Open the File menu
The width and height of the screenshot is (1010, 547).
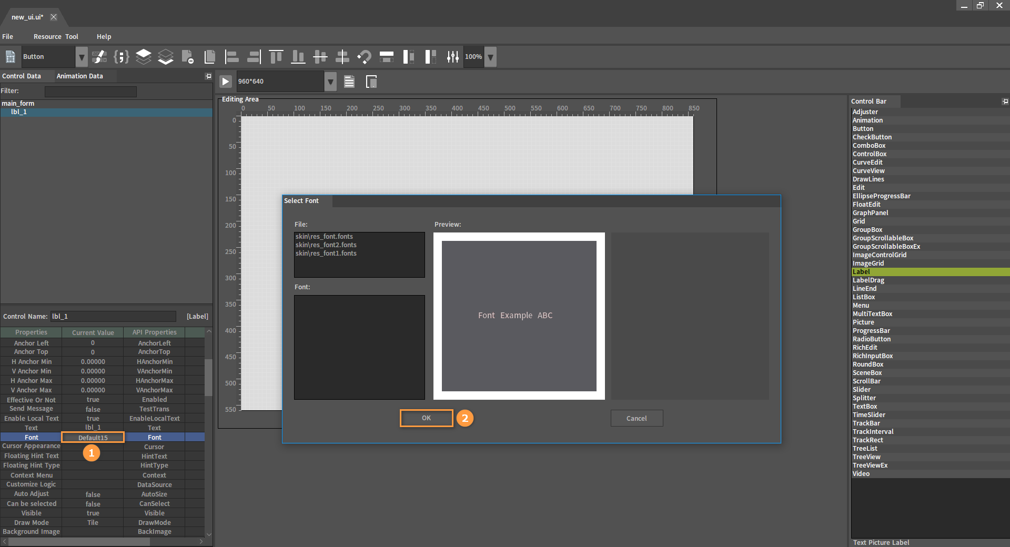pos(7,37)
